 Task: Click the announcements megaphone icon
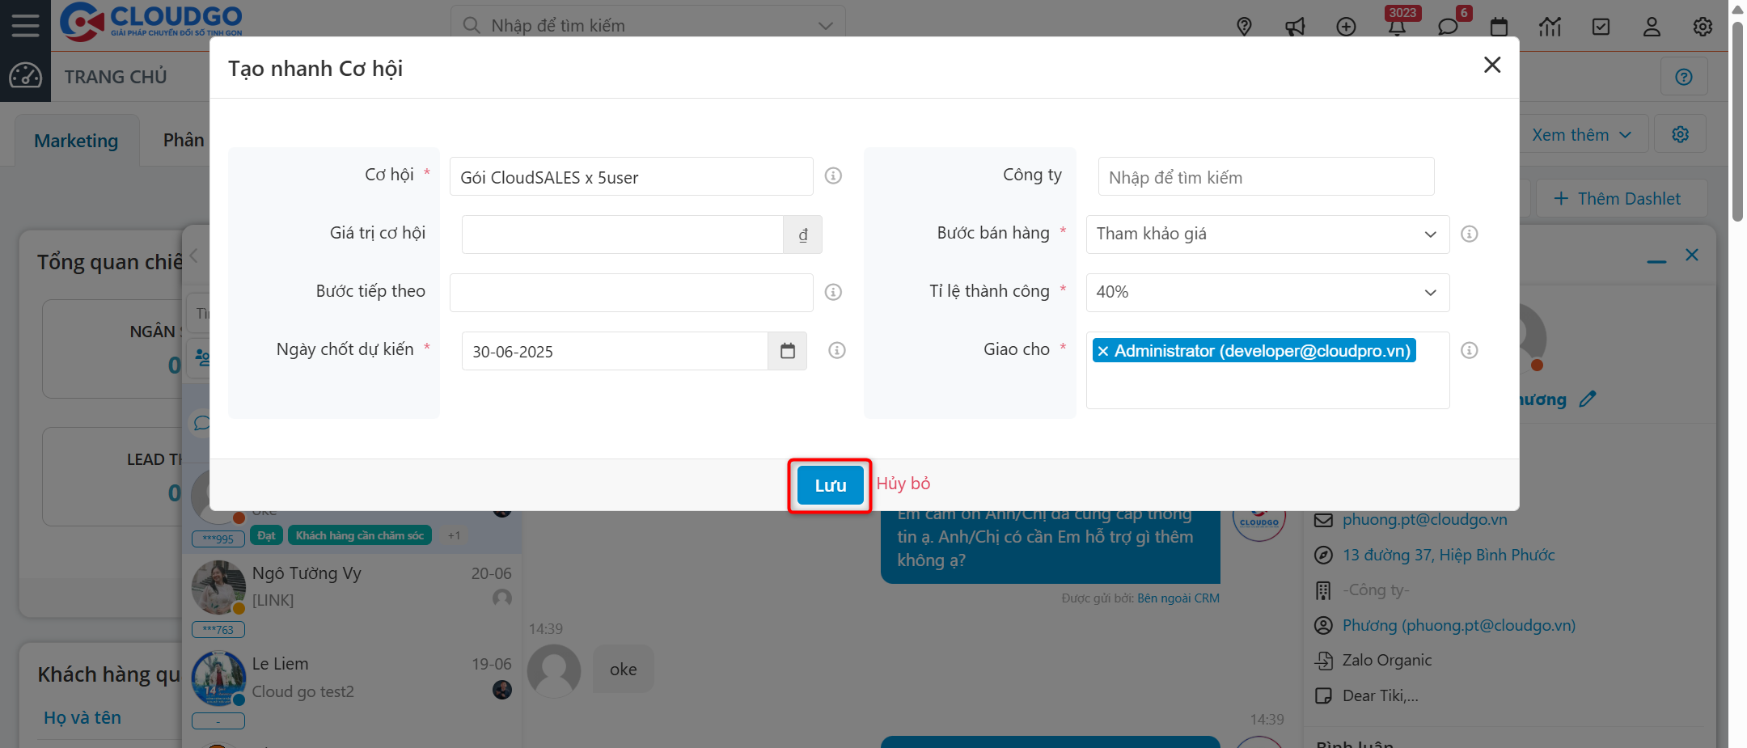click(x=1295, y=26)
